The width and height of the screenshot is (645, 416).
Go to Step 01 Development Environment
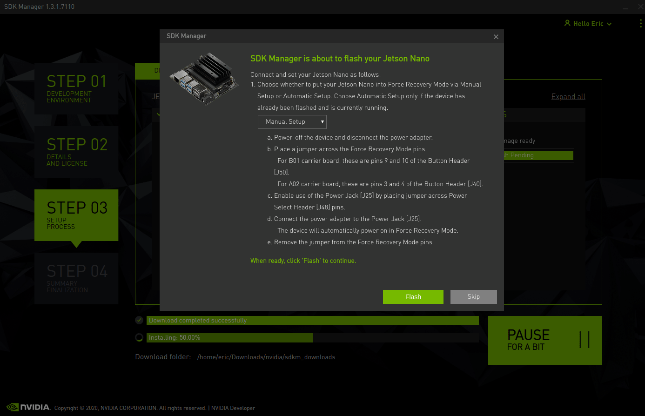76,88
